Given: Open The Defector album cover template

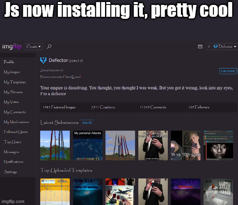Looking at the screenshot, I should click(218, 191).
